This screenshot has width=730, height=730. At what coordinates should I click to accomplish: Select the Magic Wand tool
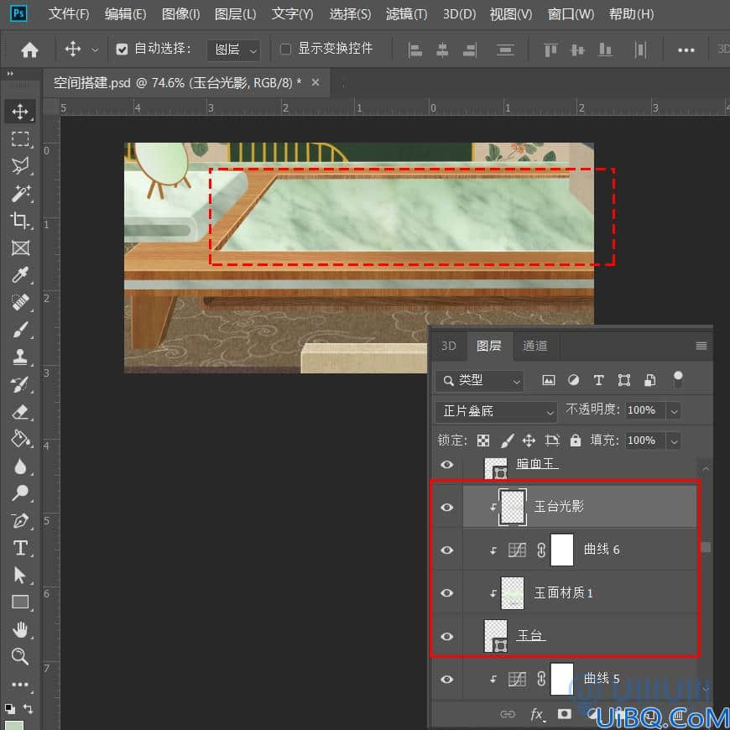[x=20, y=193]
